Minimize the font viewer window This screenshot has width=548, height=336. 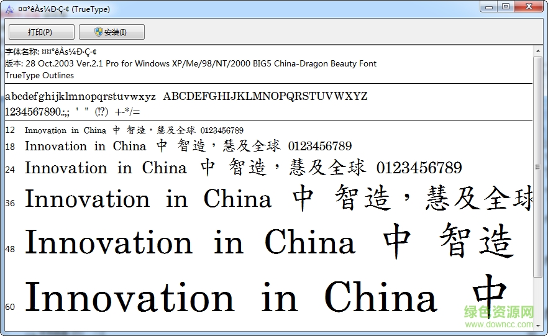pyautogui.click(x=488, y=7)
